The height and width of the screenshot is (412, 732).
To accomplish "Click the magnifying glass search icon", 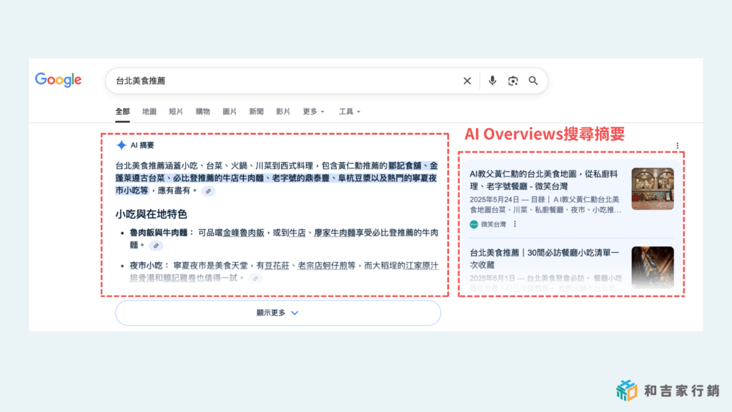I will pos(533,81).
